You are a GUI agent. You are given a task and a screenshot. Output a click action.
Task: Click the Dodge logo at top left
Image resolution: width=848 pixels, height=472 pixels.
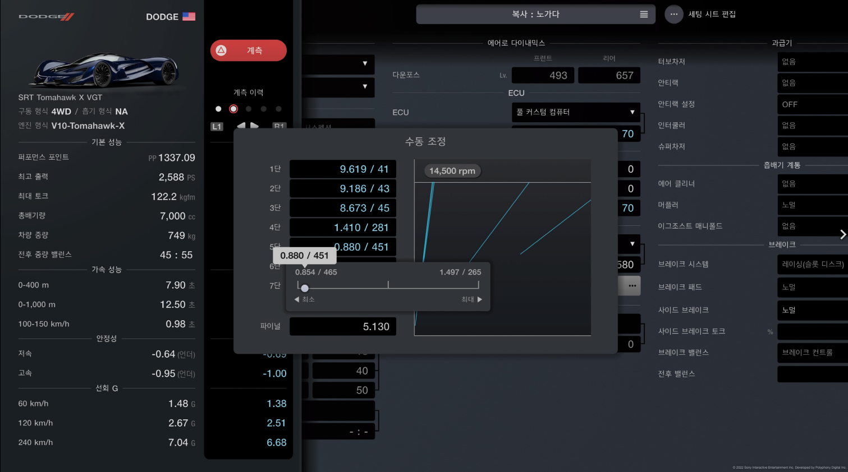[46, 17]
